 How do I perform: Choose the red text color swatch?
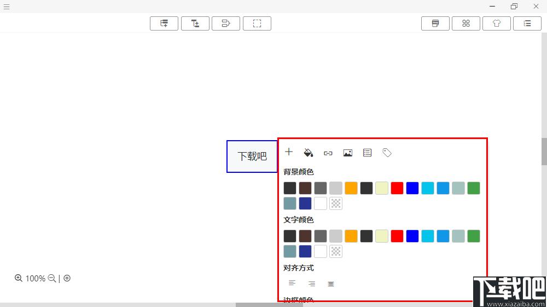click(397, 236)
